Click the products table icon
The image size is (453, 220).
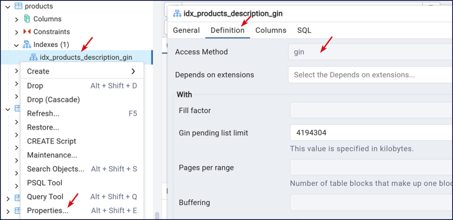(18, 6)
